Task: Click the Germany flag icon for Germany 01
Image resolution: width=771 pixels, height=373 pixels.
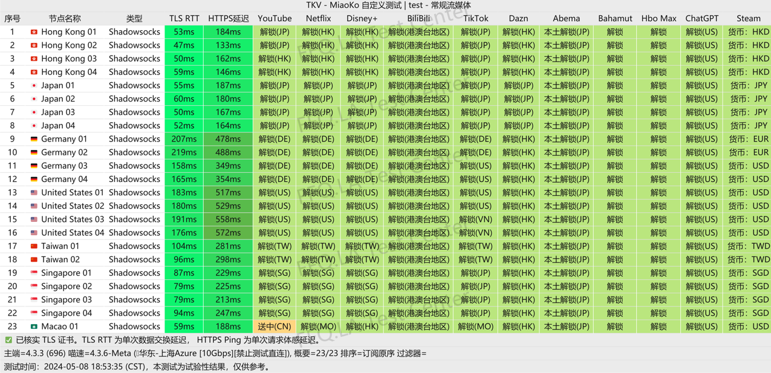Action: click(34, 139)
